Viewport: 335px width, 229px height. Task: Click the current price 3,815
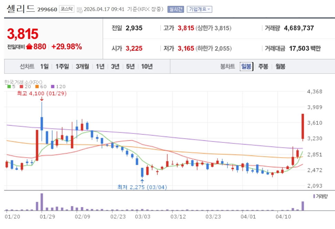click(x=23, y=34)
